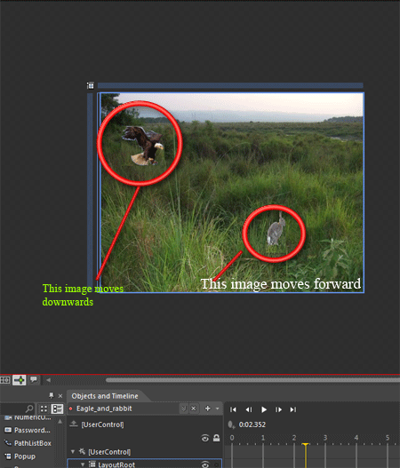Click the record keyframe icon beside time

231,424
